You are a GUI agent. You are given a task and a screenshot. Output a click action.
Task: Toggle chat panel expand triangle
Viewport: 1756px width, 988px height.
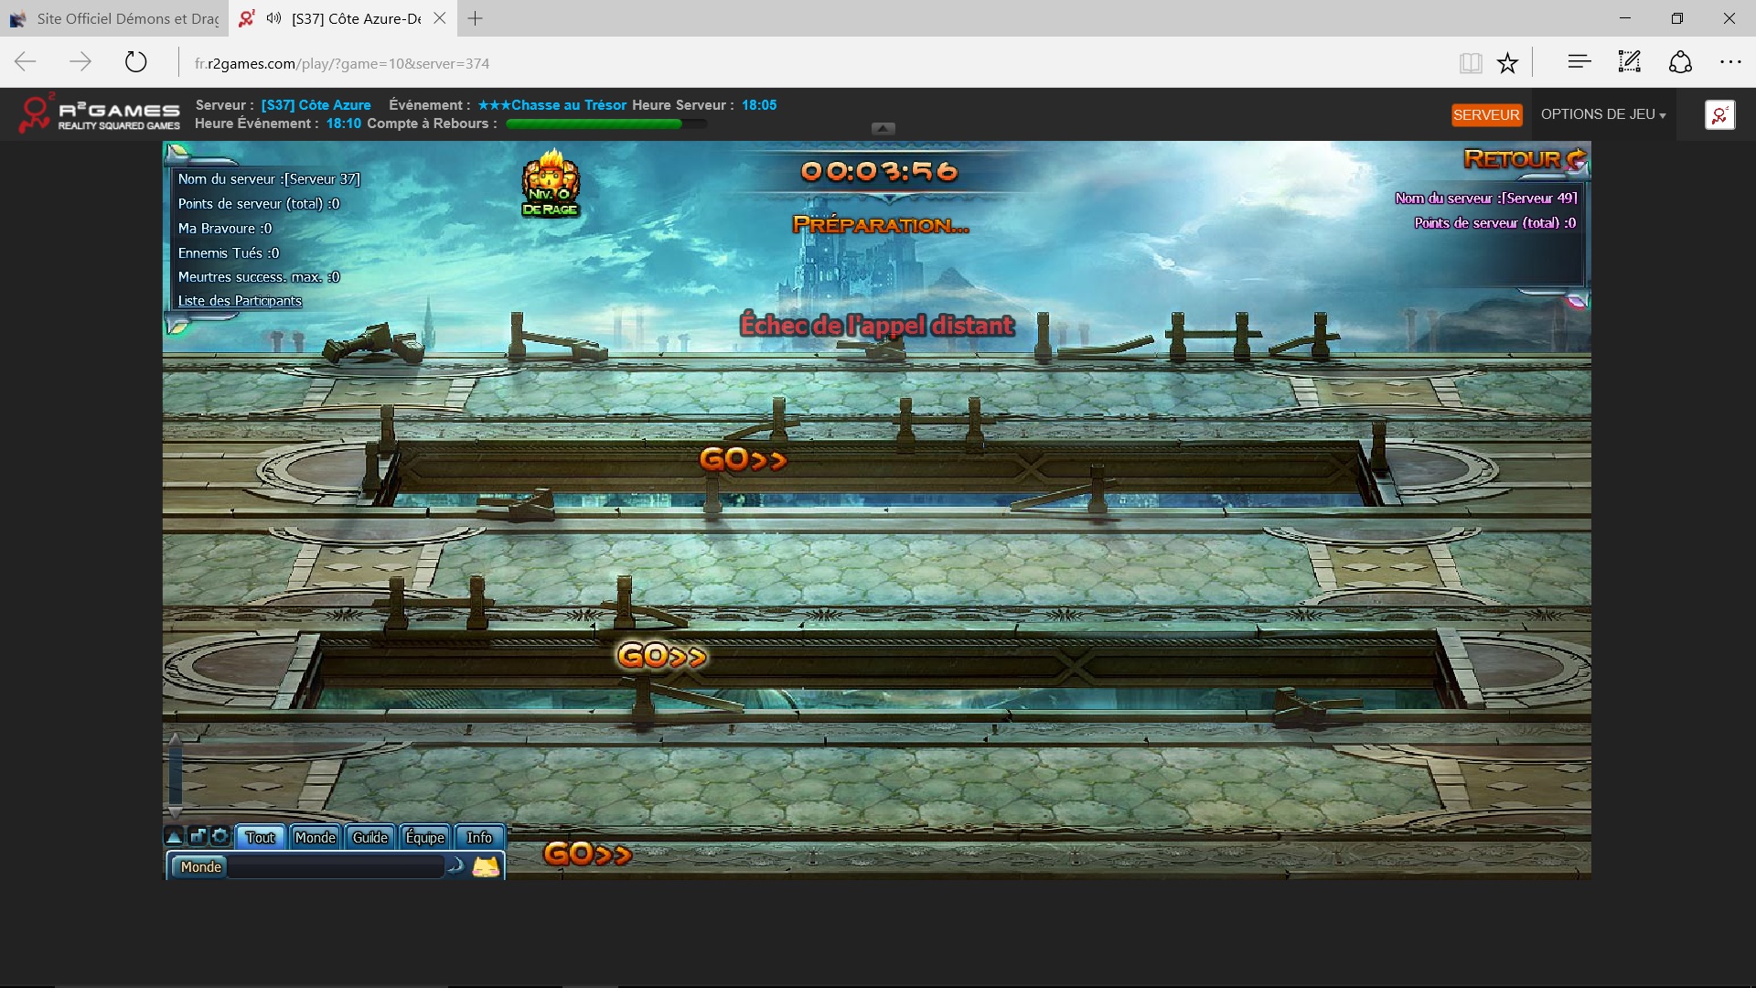pos(174,836)
